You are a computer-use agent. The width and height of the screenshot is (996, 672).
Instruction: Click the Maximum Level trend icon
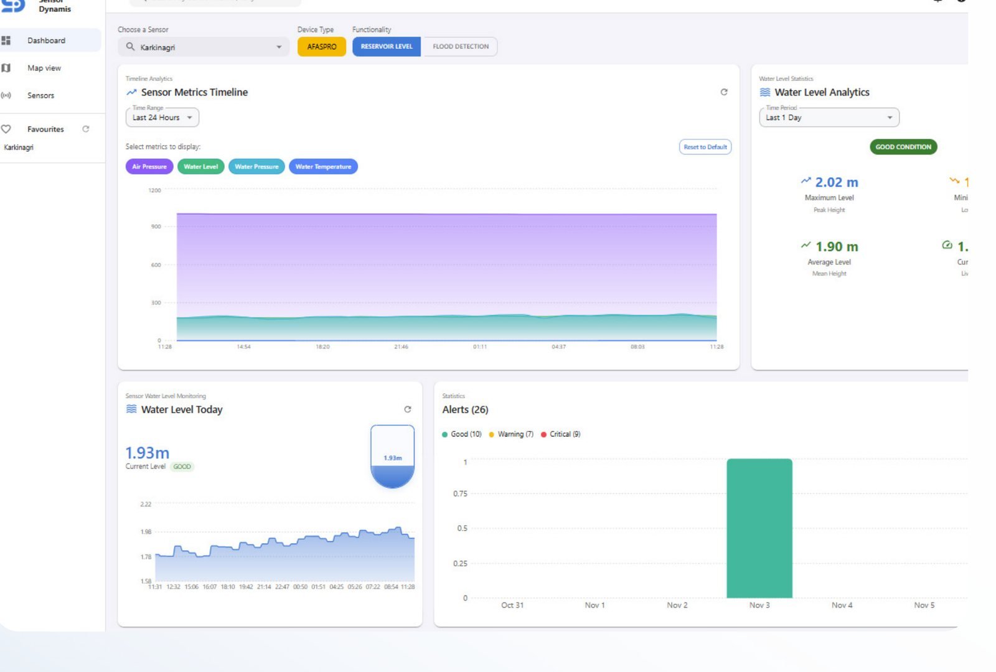[806, 181]
